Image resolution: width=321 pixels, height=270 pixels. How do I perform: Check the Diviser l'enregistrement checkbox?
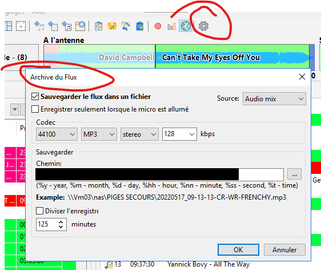(x=39, y=211)
